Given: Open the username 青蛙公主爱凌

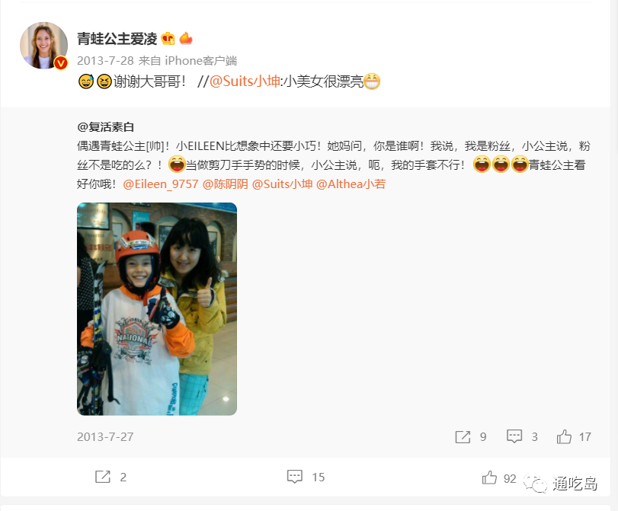Looking at the screenshot, I should pyautogui.click(x=117, y=39).
